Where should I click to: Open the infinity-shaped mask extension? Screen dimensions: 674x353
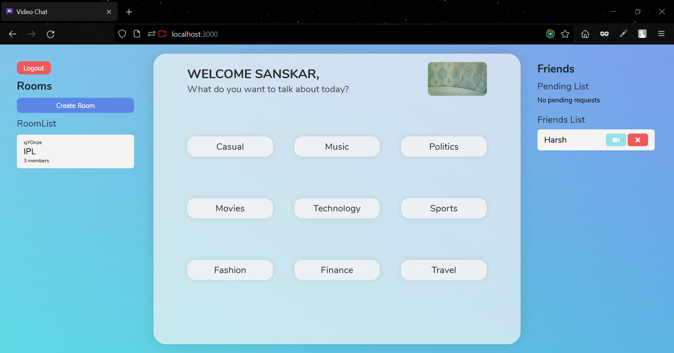pos(604,34)
